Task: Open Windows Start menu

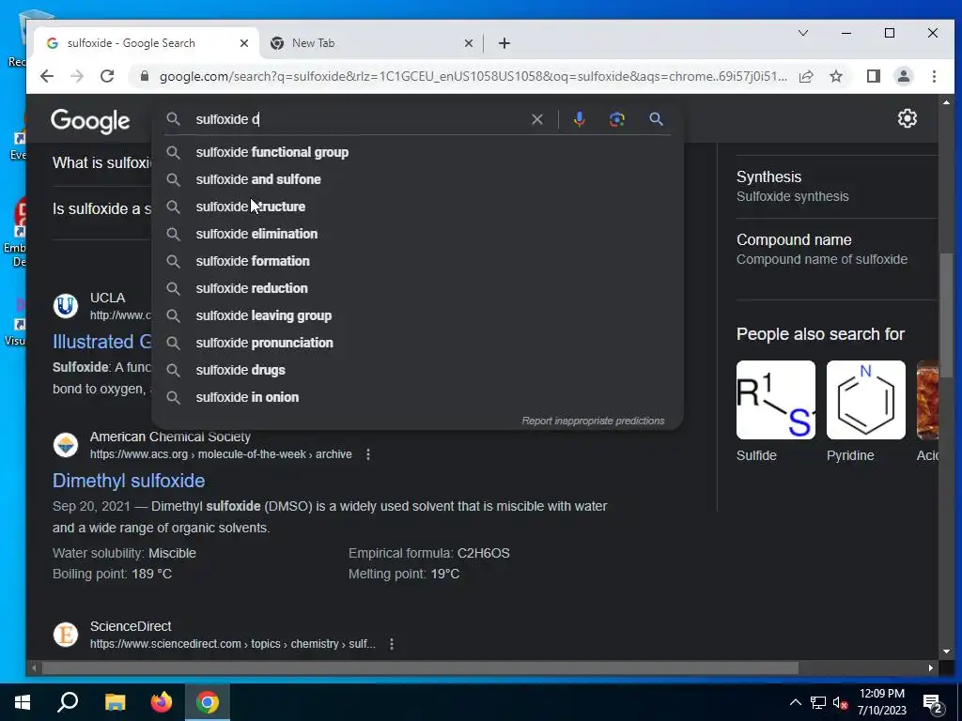Action: coord(23,702)
